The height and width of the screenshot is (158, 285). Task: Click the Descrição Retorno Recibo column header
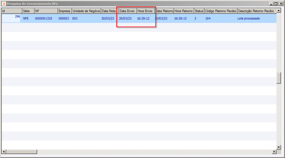tap(257, 11)
